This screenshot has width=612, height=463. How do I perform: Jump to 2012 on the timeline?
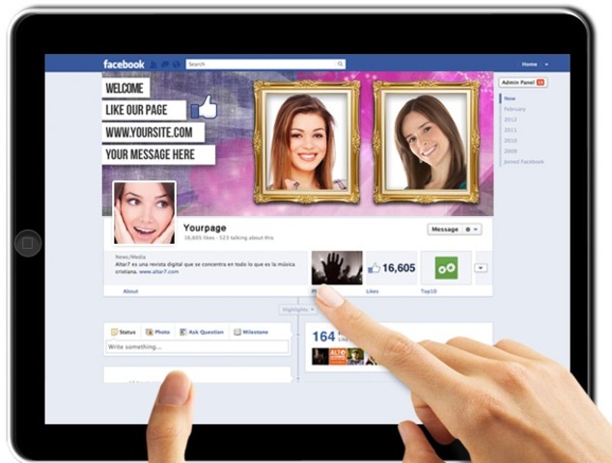coord(510,120)
